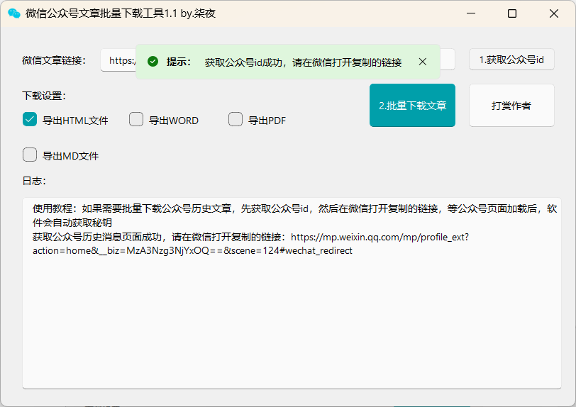Click the 下载设置 label
576x407 pixels.
pyautogui.click(x=44, y=96)
